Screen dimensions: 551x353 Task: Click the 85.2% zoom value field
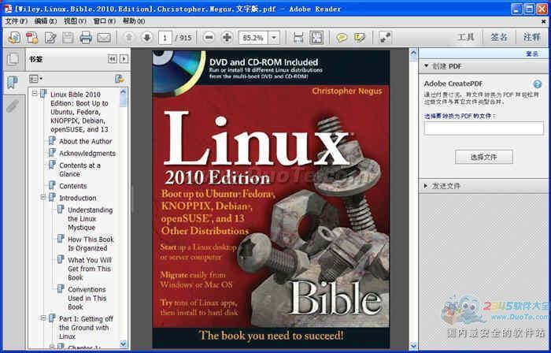click(253, 37)
